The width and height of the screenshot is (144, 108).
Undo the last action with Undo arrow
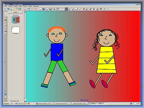pyautogui.click(x=29, y=9)
